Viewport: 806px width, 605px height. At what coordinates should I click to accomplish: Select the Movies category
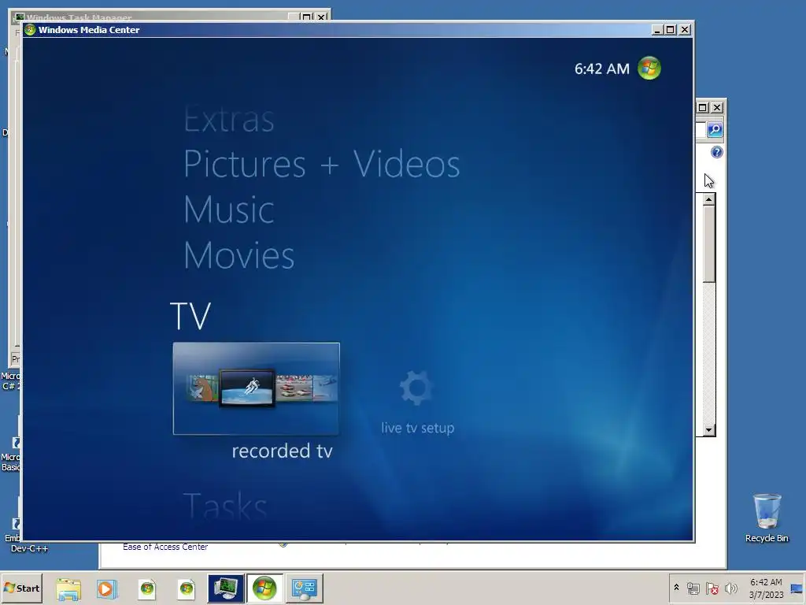pos(239,255)
